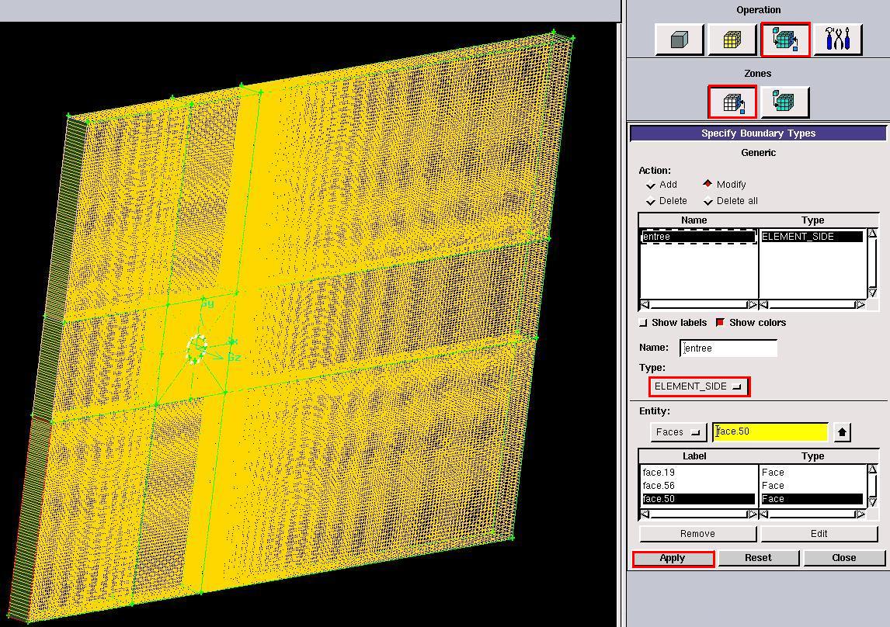The image size is (890, 627).
Task: Open the Faces entity dropdown
Action: pyautogui.click(x=678, y=432)
